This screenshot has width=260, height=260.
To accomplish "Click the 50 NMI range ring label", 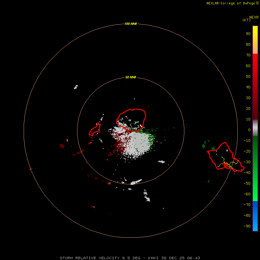I will 131,77.
